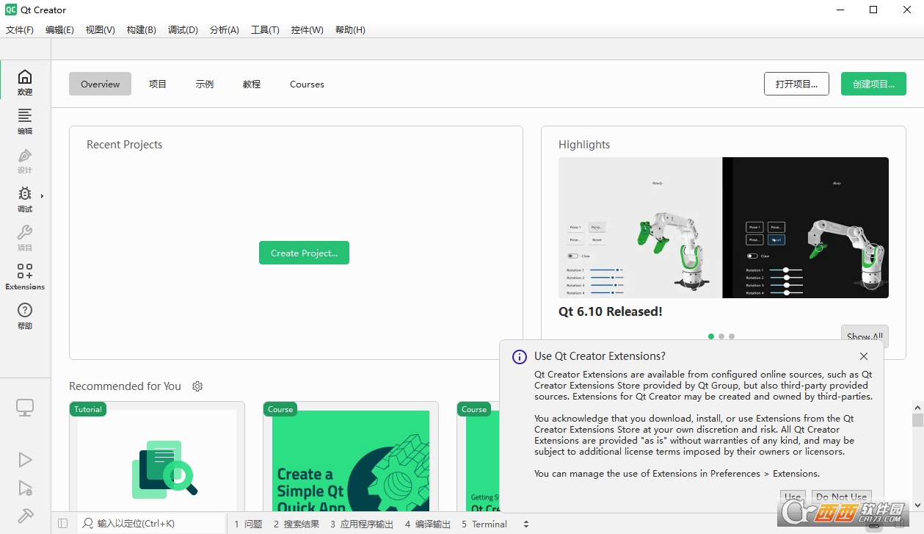
Task: Switch to the Debug (调试) mode
Action: 25,199
